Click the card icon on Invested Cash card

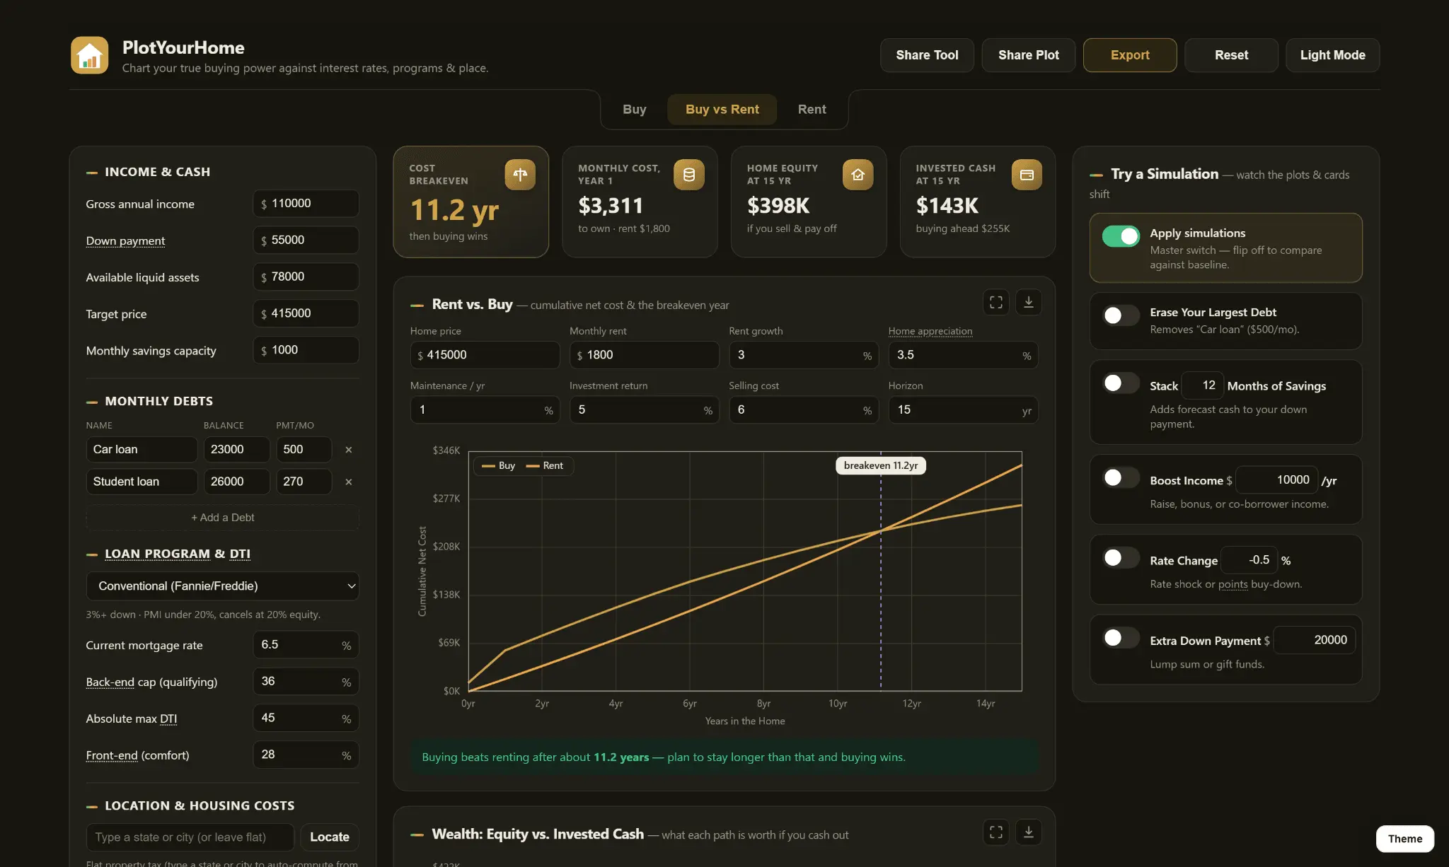(x=1027, y=175)
